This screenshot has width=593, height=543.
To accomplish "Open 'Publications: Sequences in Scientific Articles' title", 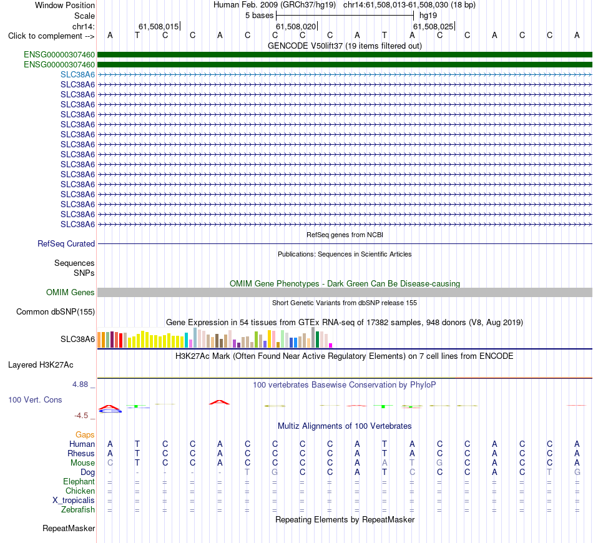I will tap(345, 254).
